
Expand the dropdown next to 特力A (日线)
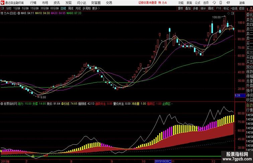pos(19,13)
